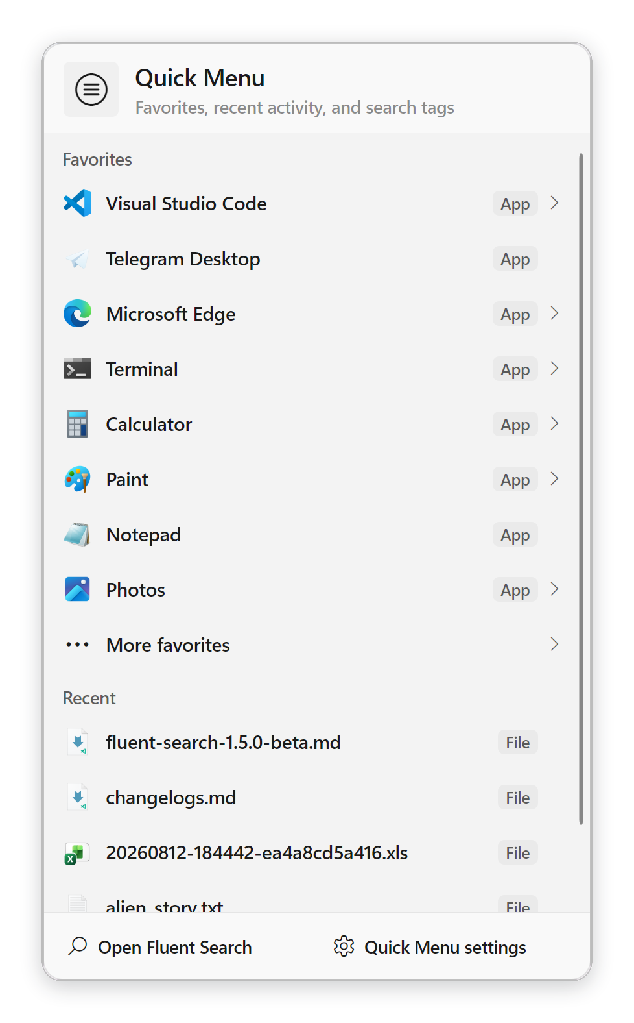Viewport: 634px width, 1023px height.
Task: Click the App tag on Terminal
Action: (515, 369)
